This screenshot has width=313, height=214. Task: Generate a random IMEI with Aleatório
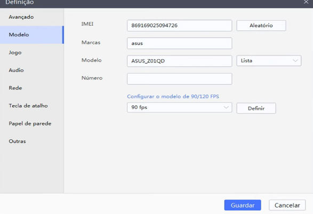coord(261,26)
